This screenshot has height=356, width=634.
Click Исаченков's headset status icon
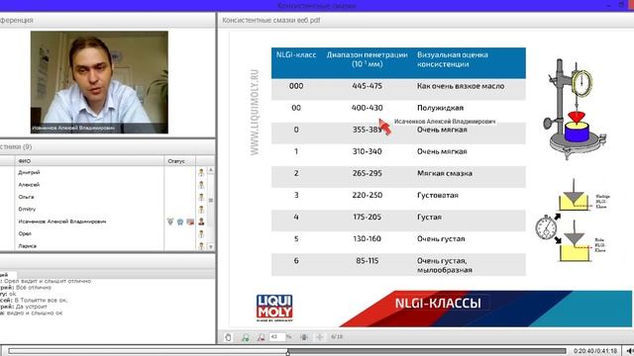tap(180, 222)
